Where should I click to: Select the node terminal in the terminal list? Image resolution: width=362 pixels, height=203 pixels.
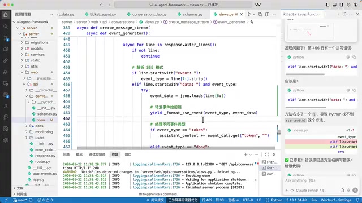click(270, 174)
